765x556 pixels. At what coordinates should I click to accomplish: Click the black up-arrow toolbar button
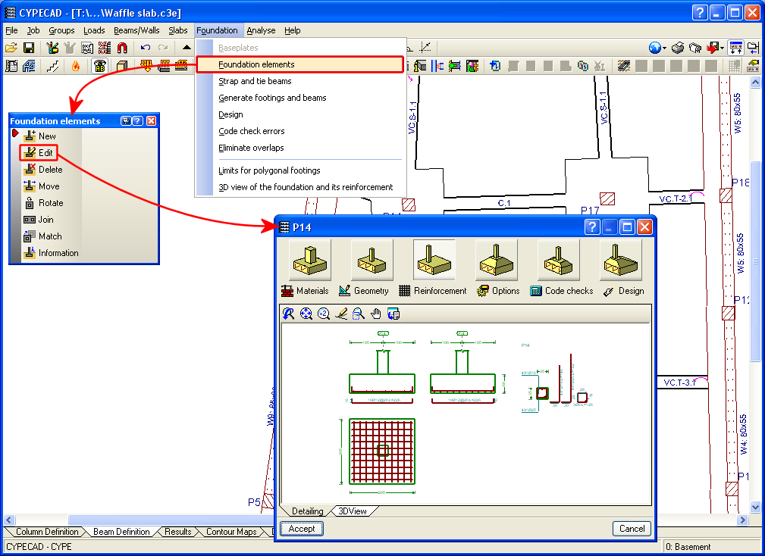pos(187,48)
